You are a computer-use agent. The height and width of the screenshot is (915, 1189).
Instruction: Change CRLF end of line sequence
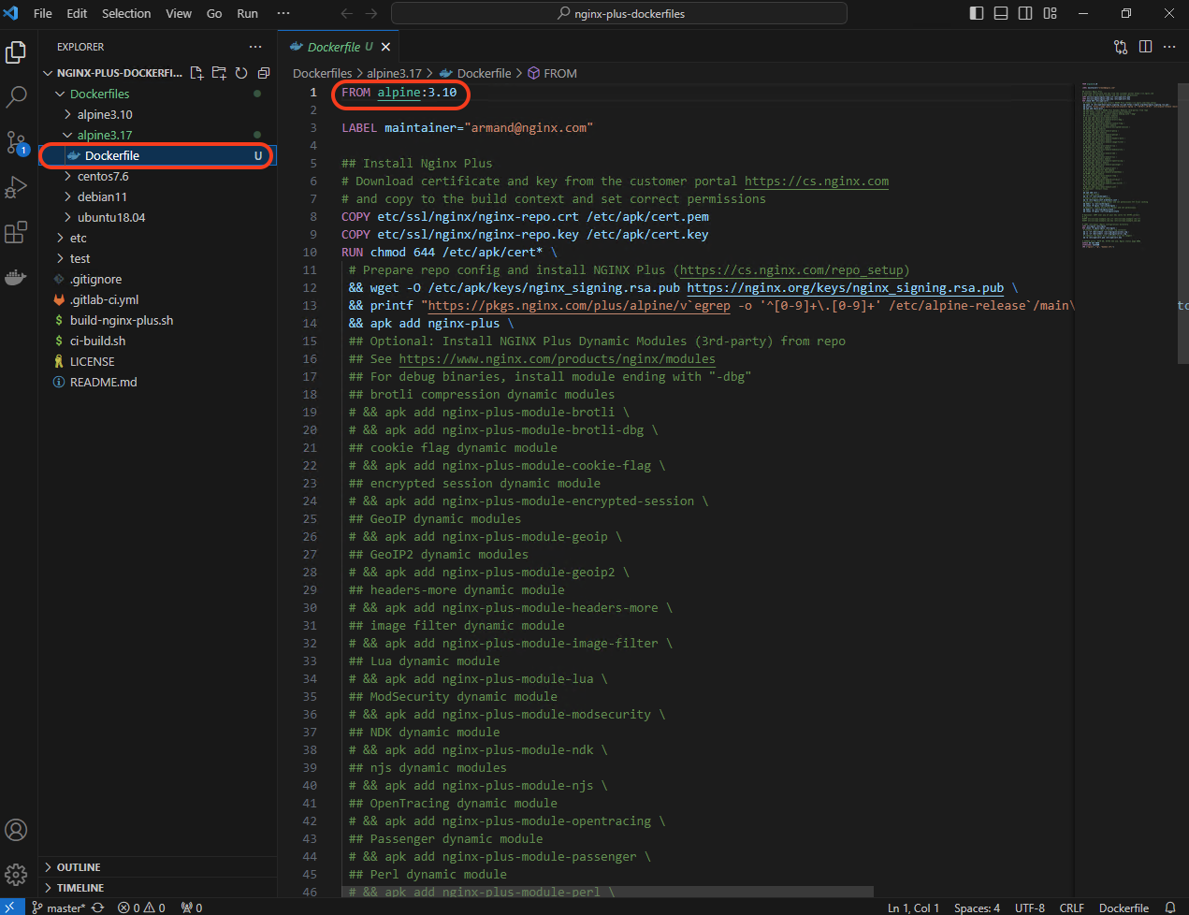[x=1071, y=908]
